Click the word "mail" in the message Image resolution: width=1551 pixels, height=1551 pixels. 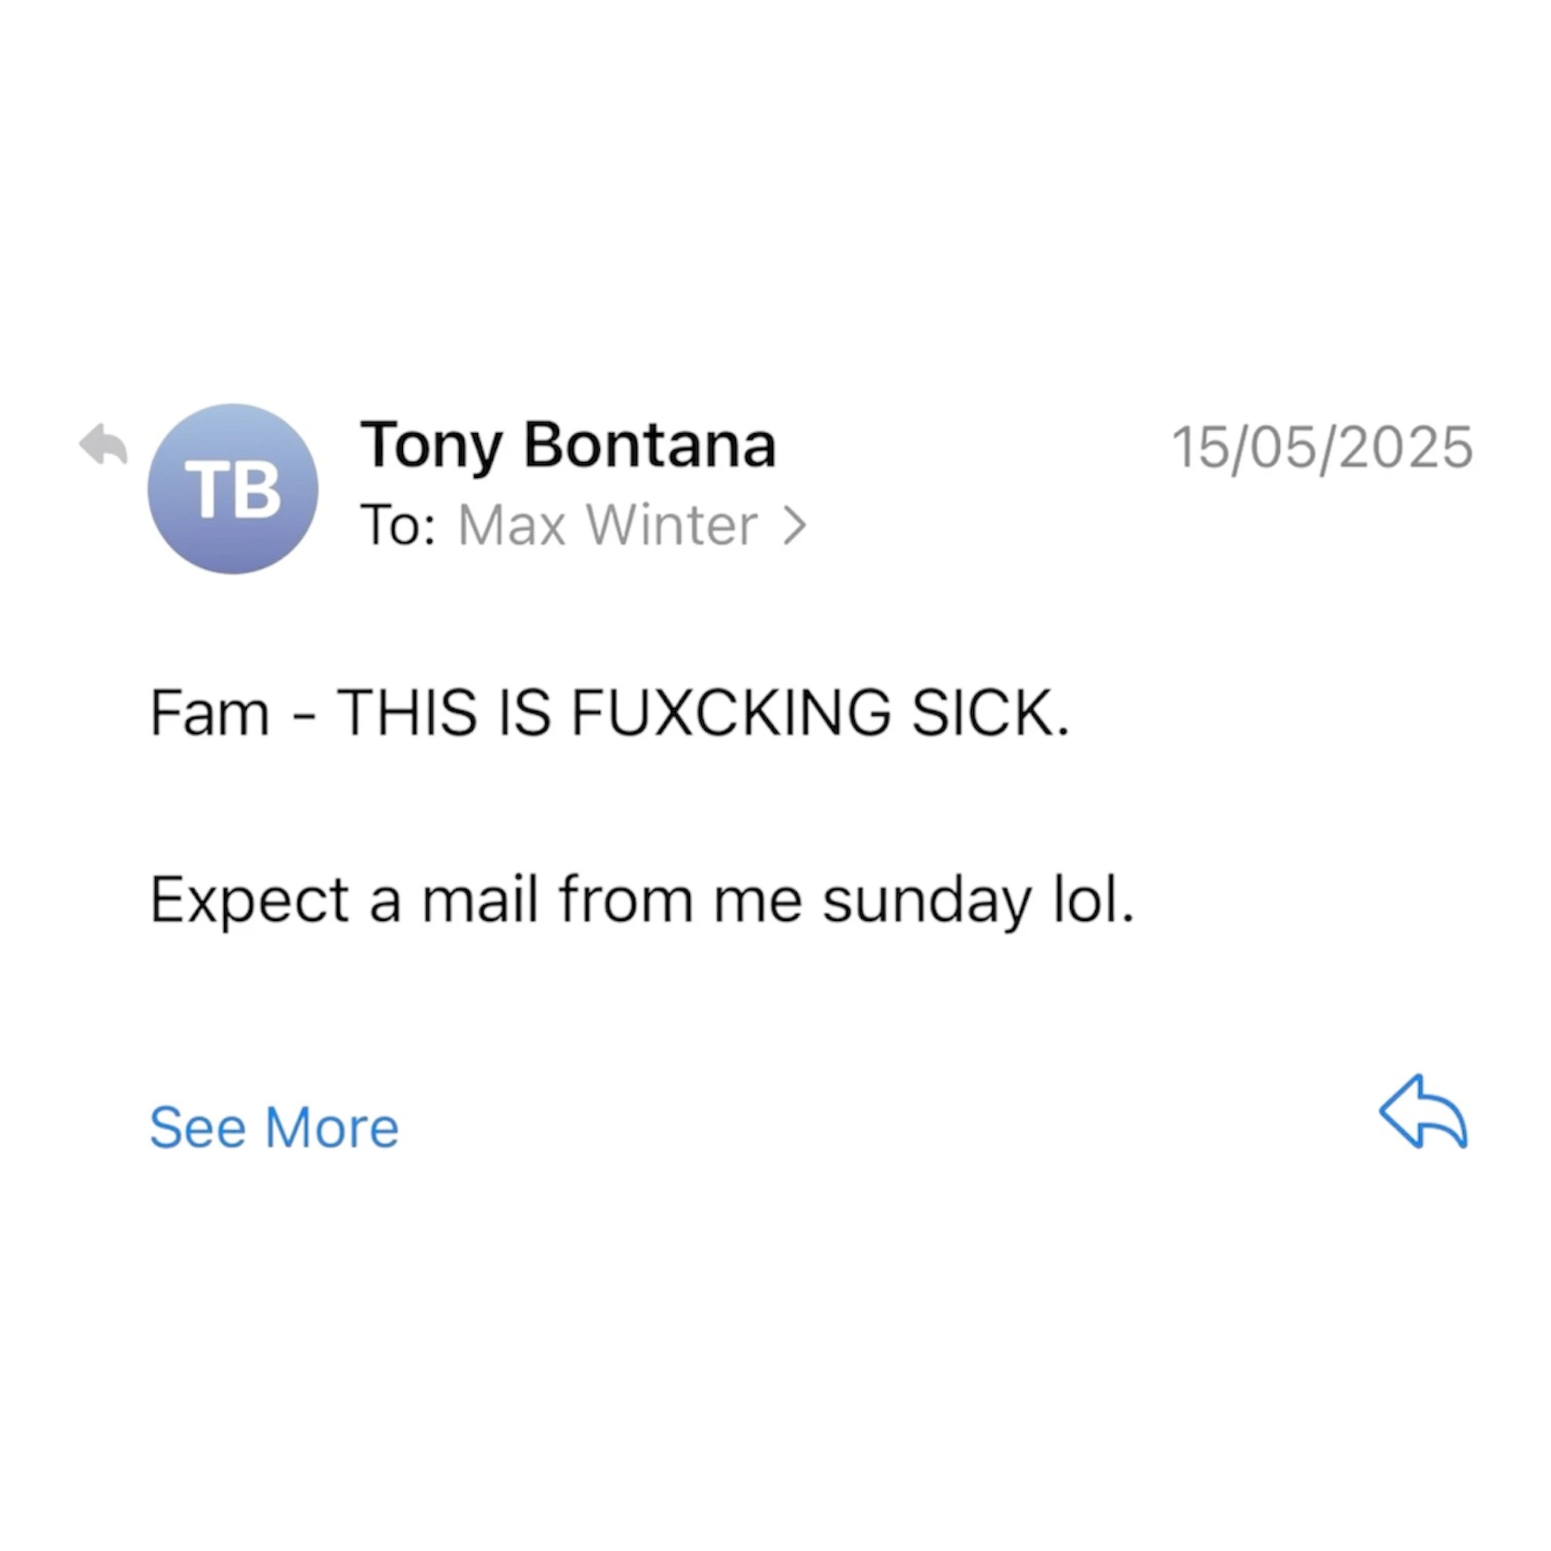479,900
